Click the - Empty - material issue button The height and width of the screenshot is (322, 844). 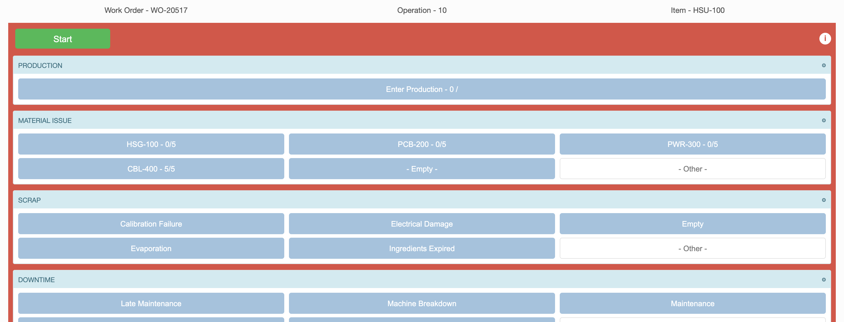tap(422, 169)
